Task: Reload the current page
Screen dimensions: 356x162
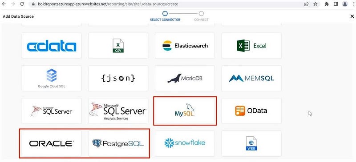Action: tap(22, 4)
